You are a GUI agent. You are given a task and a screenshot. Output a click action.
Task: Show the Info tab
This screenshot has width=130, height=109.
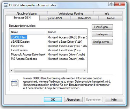pyautogui.click(x=107, y=14)
